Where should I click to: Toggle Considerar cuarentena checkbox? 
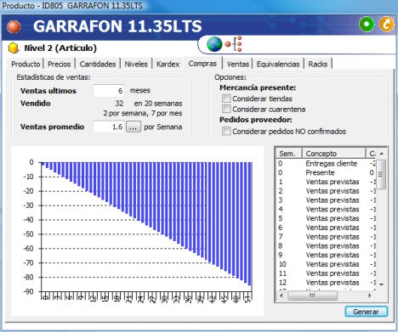(226, 109)
